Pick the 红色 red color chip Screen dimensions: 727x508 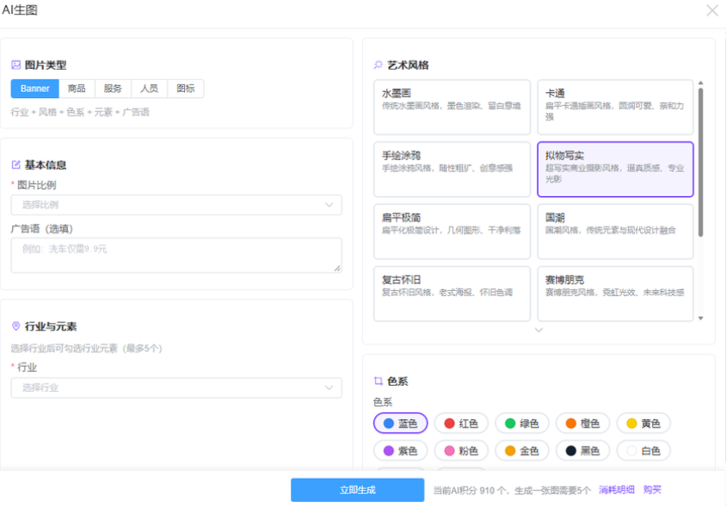[x=461, y=423]
